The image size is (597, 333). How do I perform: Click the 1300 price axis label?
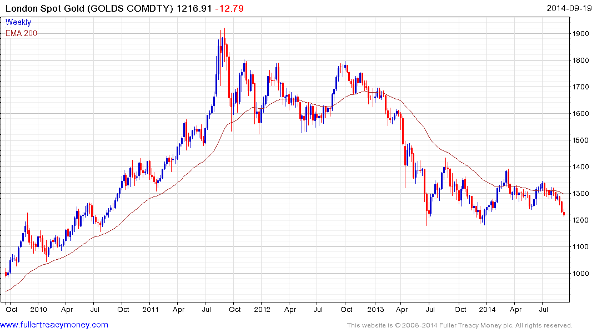point(581,193)
